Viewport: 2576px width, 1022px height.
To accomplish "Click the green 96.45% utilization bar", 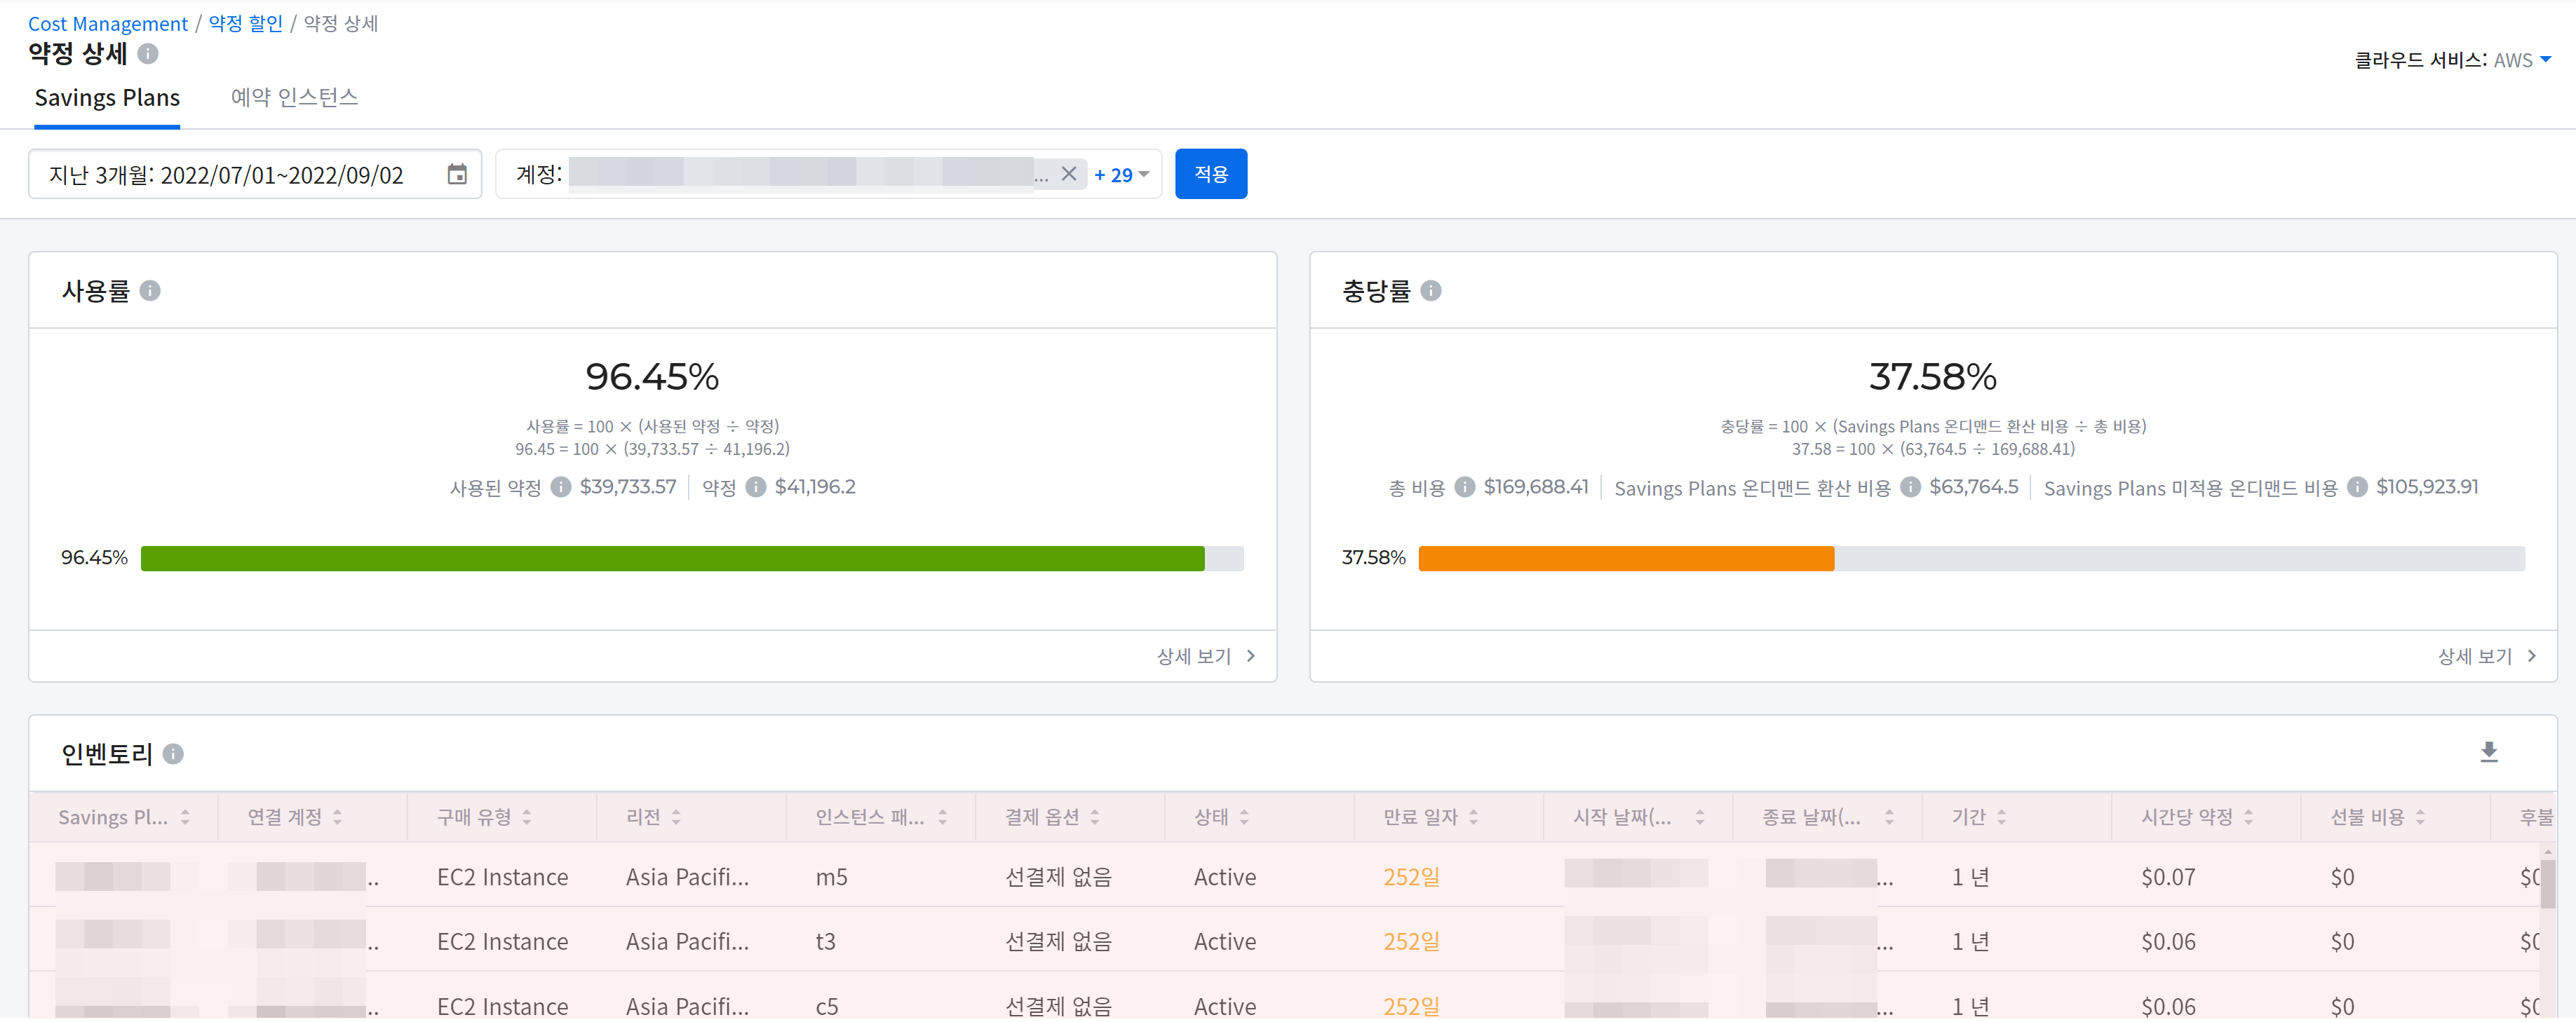I will tap(672, 559).
